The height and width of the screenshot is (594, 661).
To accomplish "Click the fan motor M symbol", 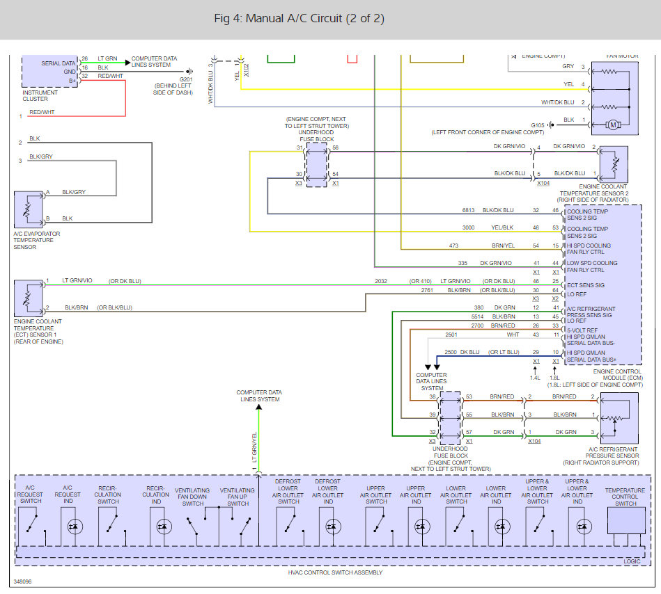I will (614, 125).
